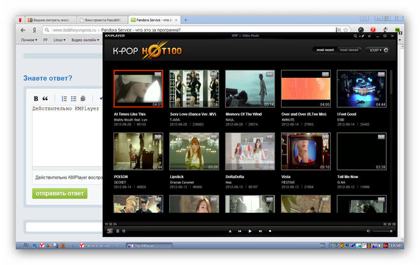
Task: Click the KMP+ button
Action: coord(379,50)
